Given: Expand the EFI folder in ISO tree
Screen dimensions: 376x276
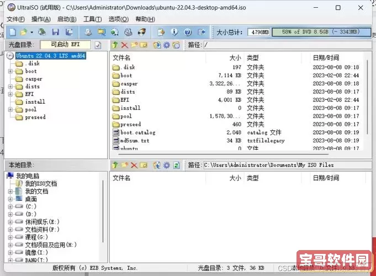Looking at the screenshot, I should [x=10, y=94].
